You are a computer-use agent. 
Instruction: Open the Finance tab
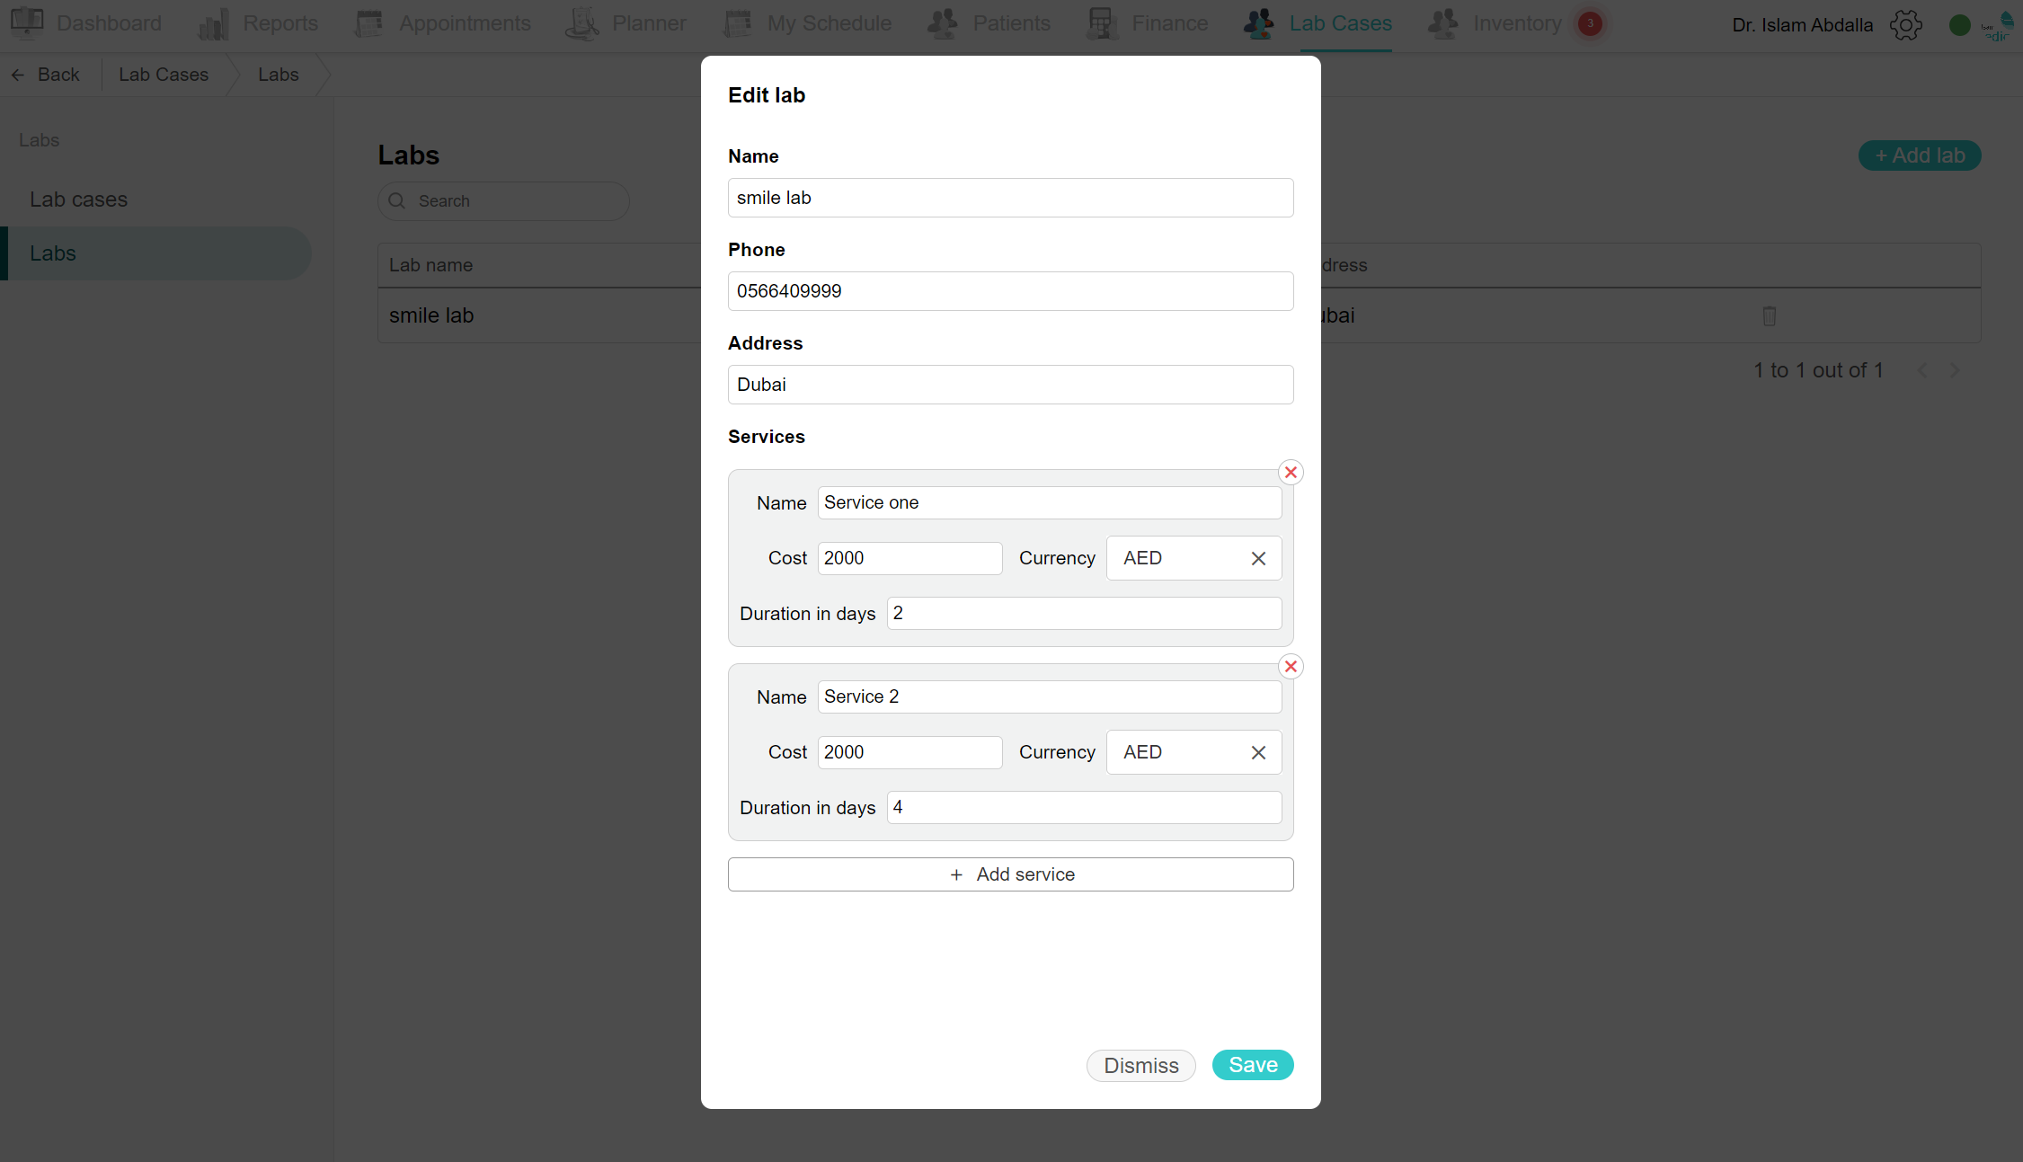click(1148, 23)
